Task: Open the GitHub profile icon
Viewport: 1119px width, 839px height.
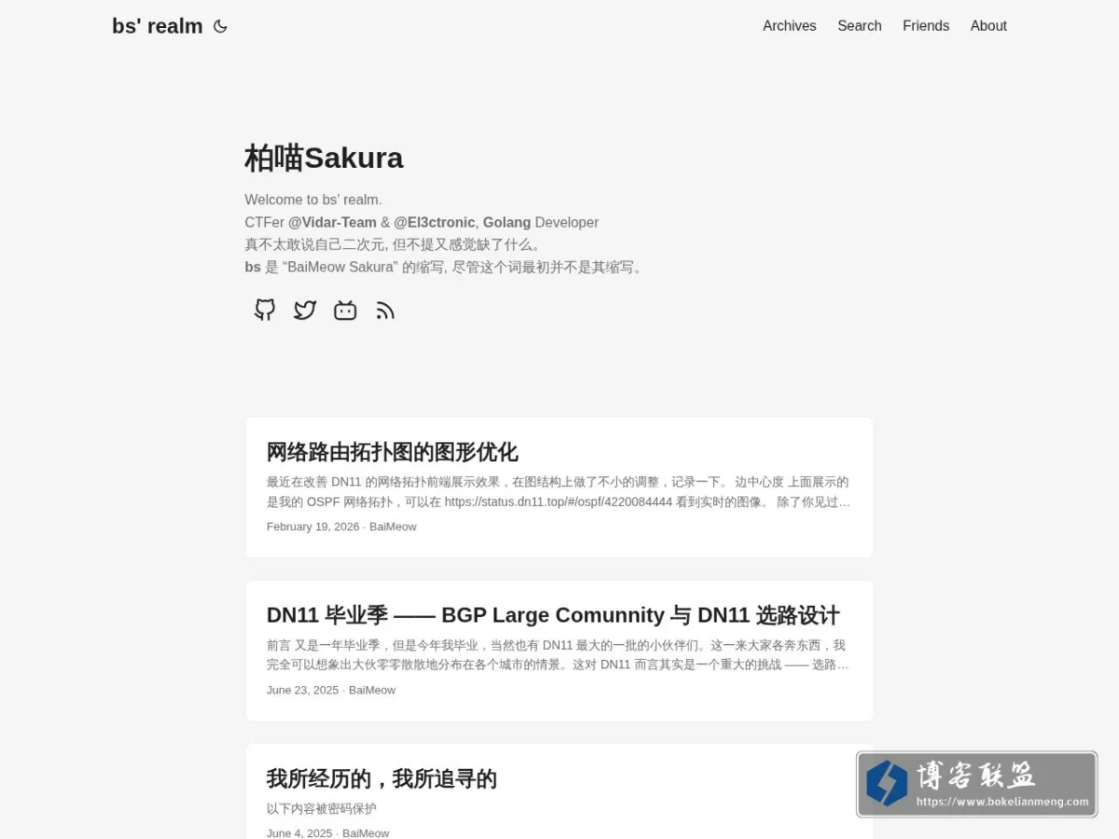Action: coord(265,310)
